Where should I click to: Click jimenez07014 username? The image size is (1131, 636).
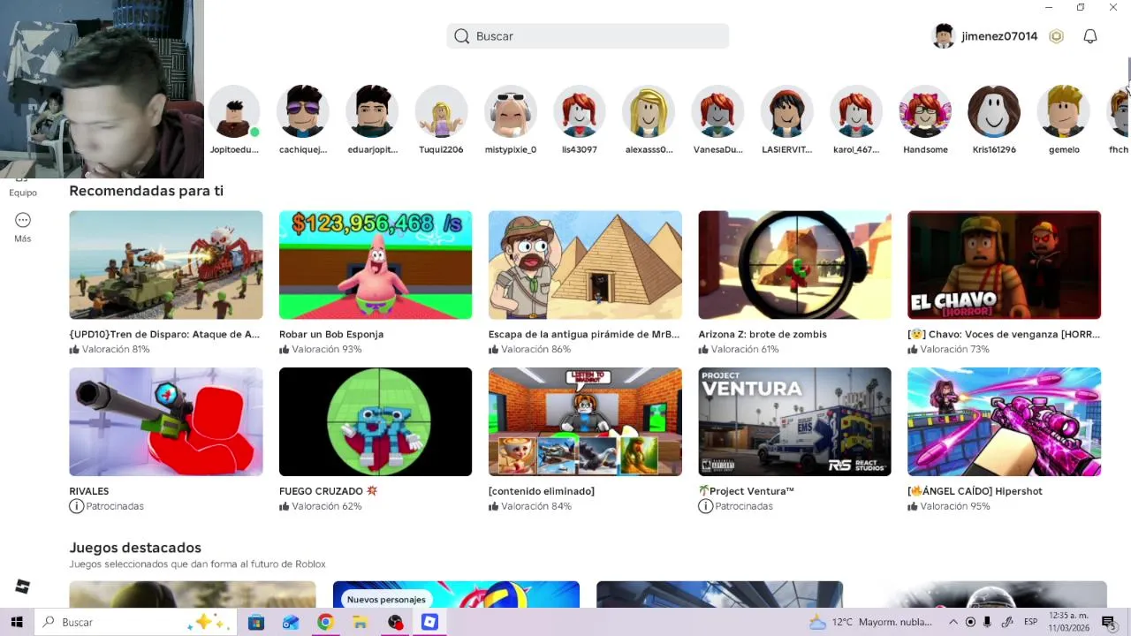[x=999, y=36]
